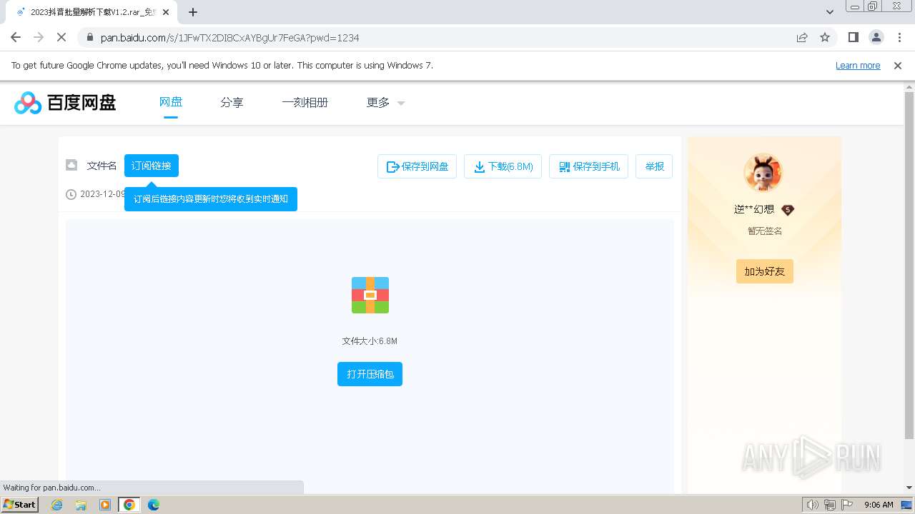Click the uploader's avatar picture
This screenshot has width=915, height=514.
pyautogui.click(x=763, y=172)
